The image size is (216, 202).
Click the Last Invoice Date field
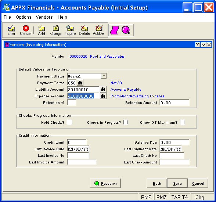78,149
